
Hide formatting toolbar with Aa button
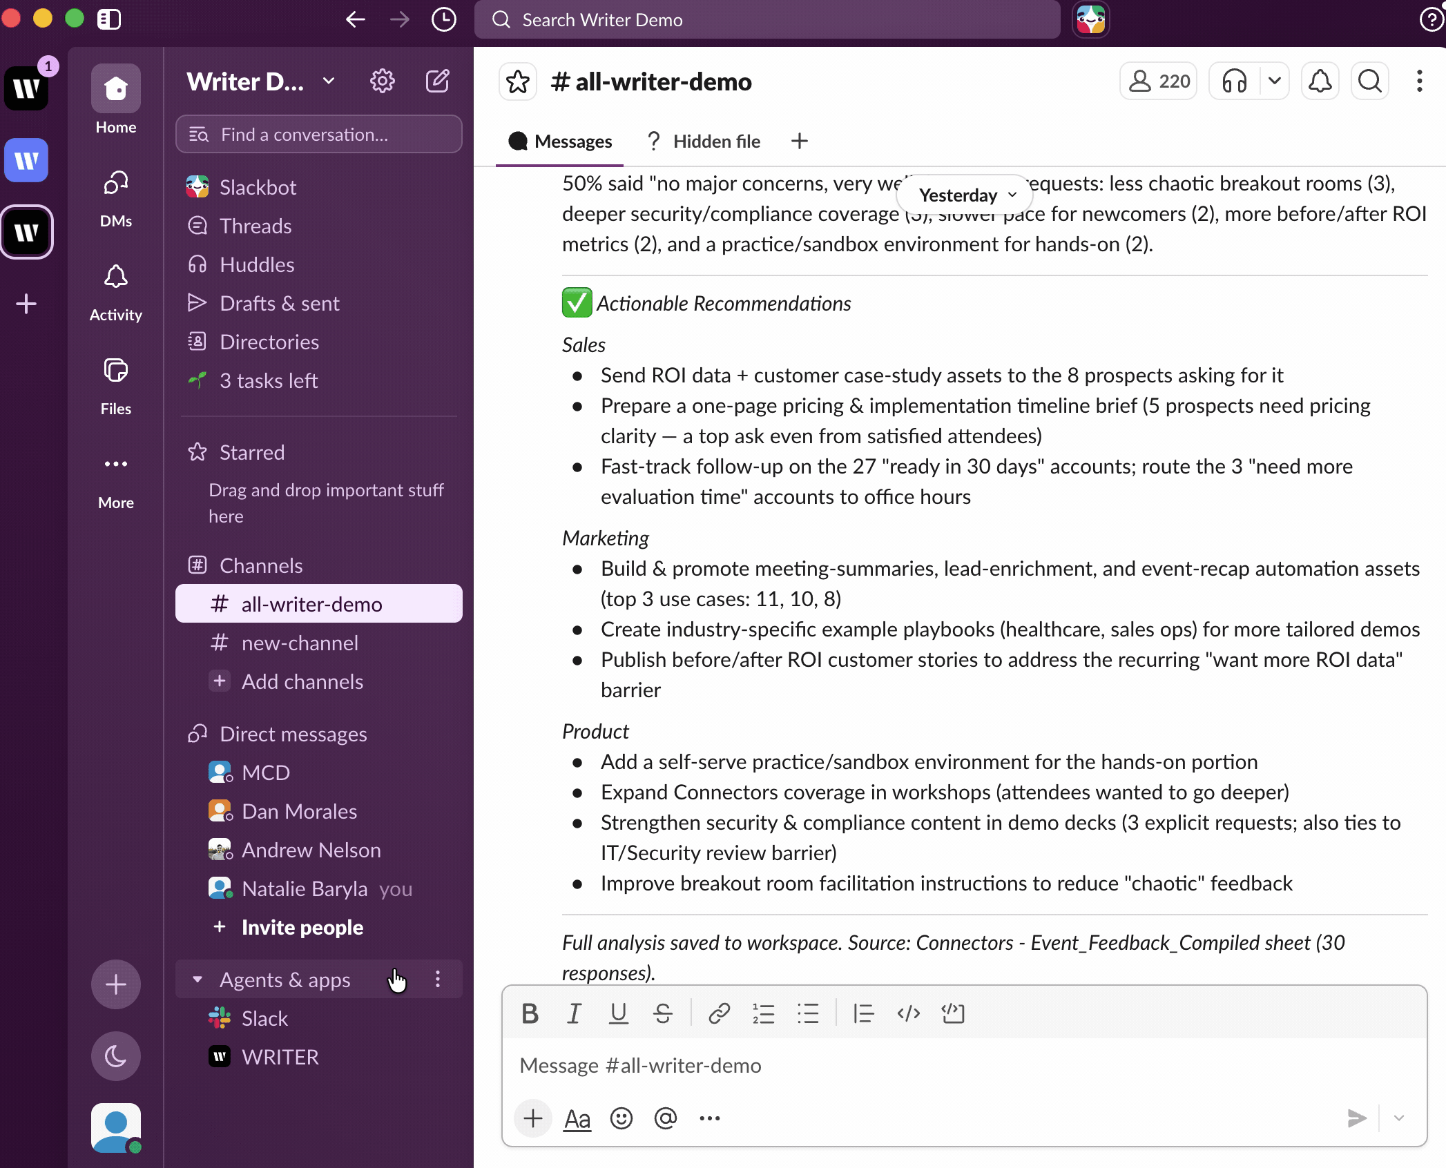point(577,1118)
